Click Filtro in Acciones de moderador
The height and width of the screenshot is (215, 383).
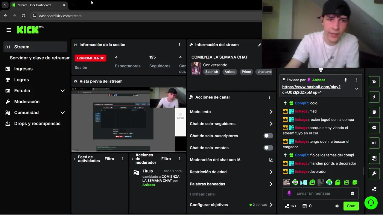pyautogui.click(x=166, y=159)
